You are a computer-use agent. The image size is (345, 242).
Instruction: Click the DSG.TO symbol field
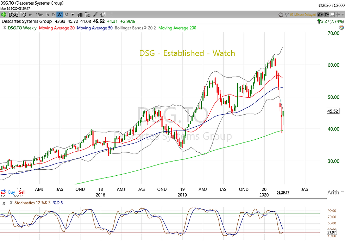click(x=17, y=15)
